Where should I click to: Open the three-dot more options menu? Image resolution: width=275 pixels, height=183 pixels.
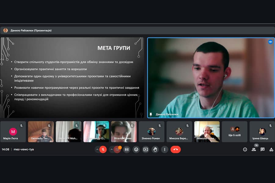coord(164,149)
